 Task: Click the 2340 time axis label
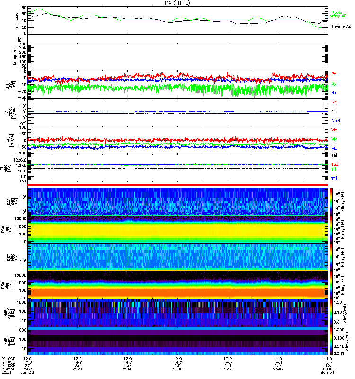(278, 369)
